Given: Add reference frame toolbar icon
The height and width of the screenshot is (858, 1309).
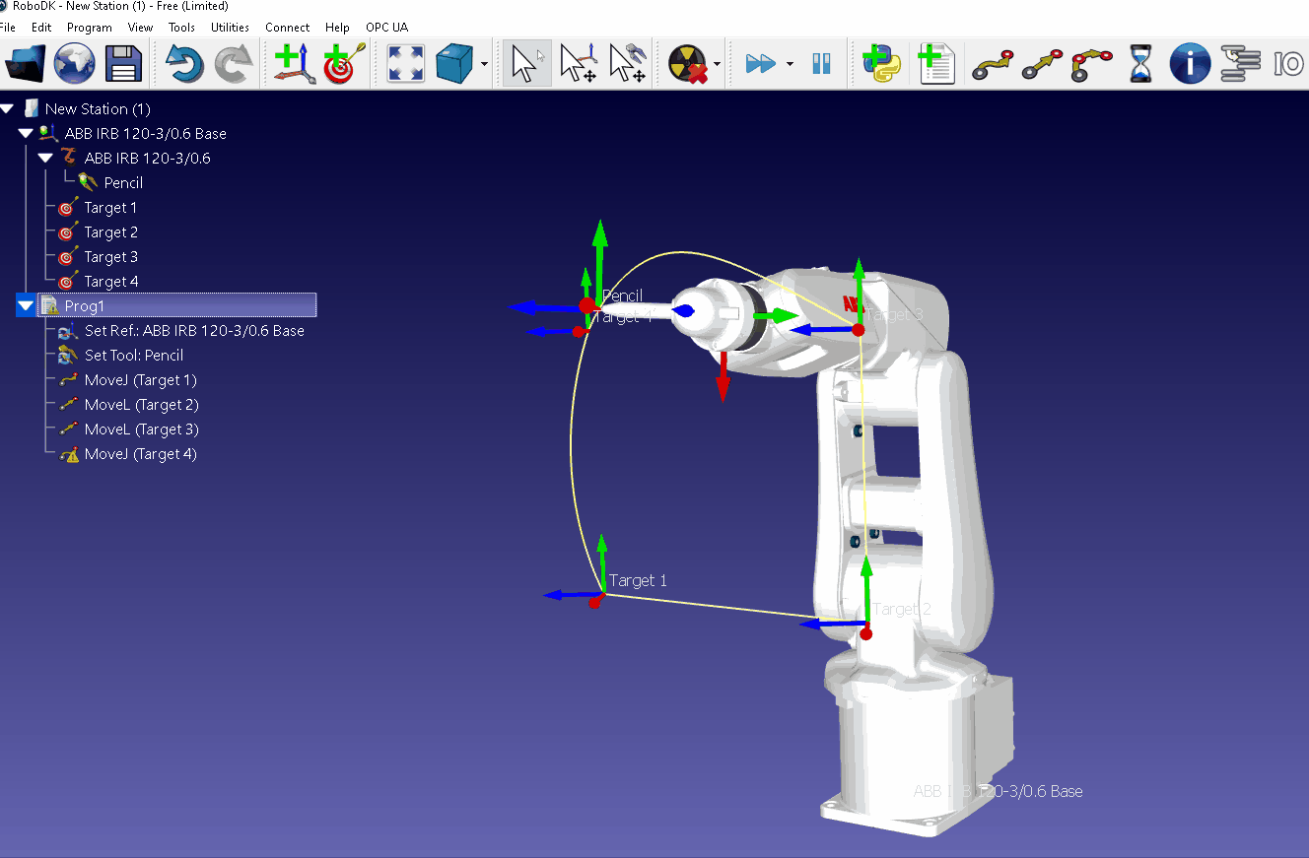Looking at the screenshot, I should click(x=295, y=64).
